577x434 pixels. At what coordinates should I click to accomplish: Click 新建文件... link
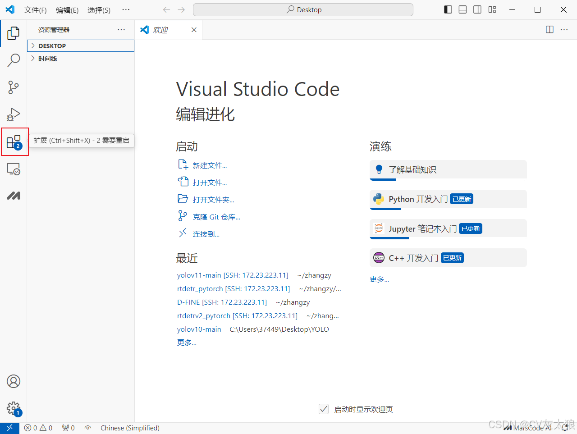(x=210, y=165)
